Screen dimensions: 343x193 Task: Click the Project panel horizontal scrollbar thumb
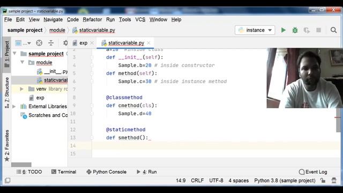coord(21,165)
